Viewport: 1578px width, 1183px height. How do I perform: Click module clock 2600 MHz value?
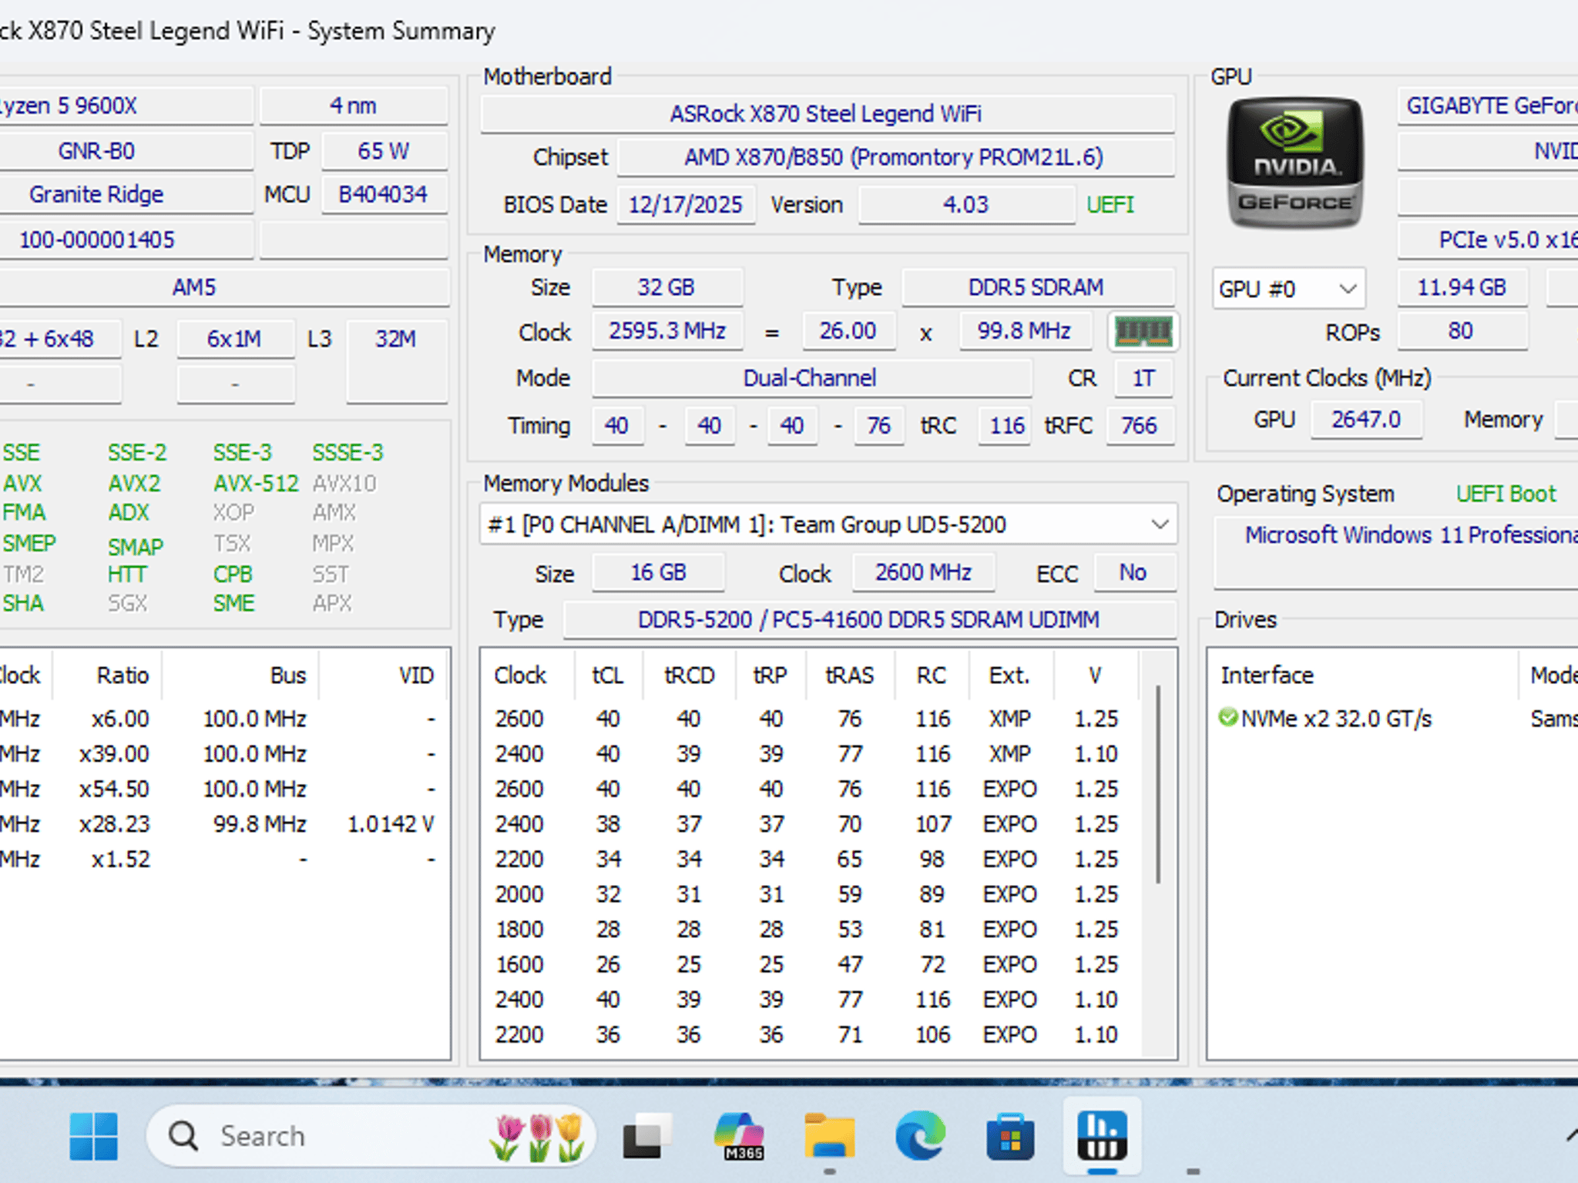pos(924,572)
